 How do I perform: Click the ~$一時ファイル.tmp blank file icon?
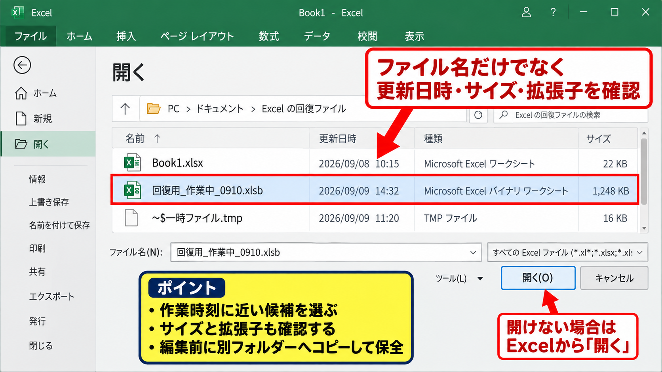pyautogui.click(x=131, y=218)
